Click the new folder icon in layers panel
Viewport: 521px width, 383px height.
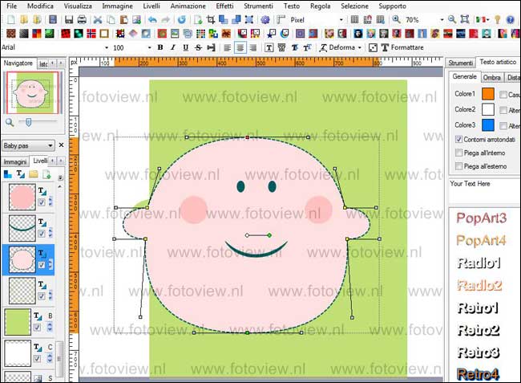pos(35,174)
